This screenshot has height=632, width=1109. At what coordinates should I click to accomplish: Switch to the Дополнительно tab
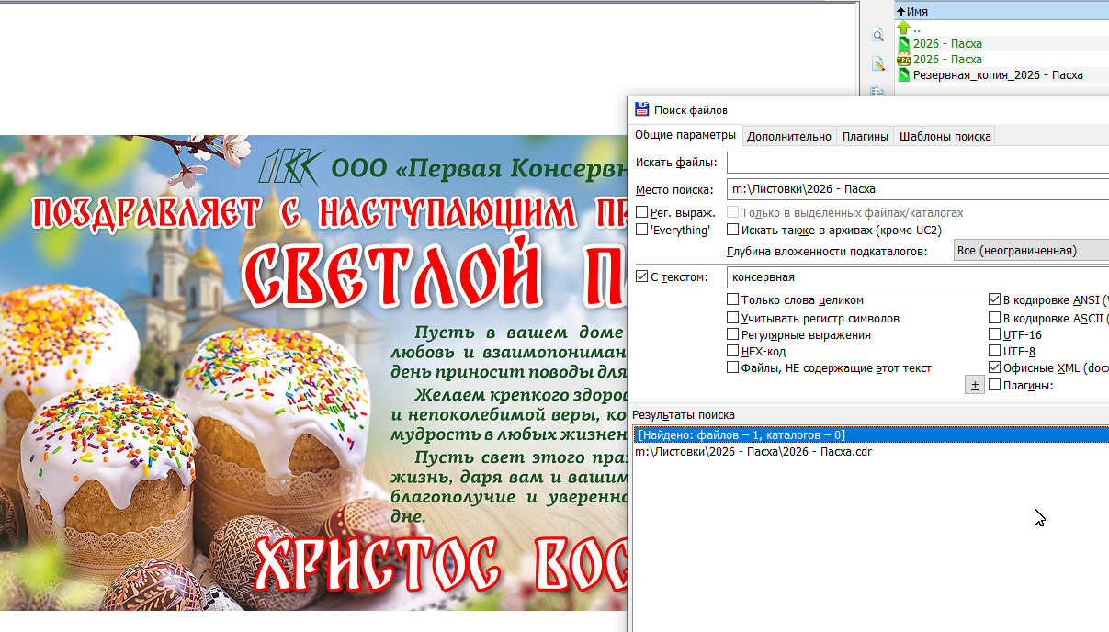[x=788, y=135]
